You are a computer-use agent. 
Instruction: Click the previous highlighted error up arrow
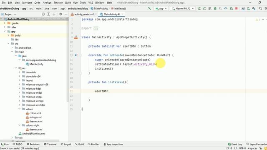tap(263, 20)
